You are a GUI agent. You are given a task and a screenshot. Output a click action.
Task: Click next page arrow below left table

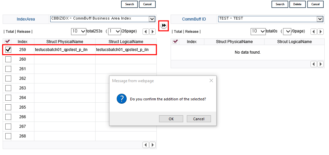pyautogui.click(x=152, y=145)
